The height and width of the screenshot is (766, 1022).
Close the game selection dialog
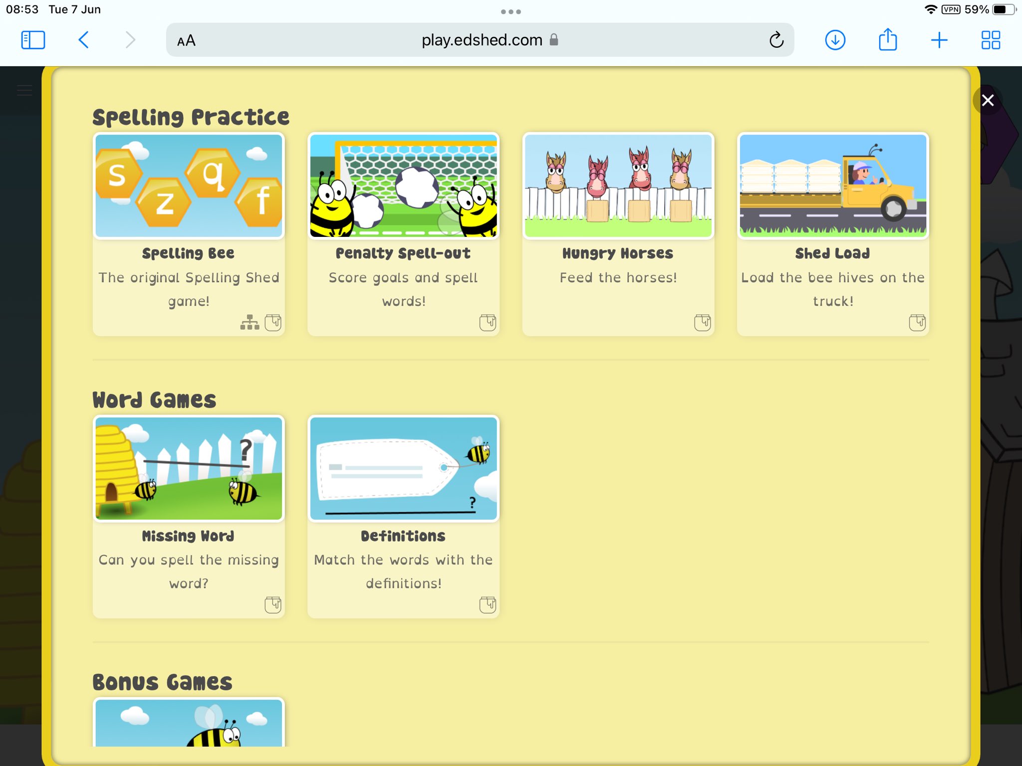(x=988, y=100)
